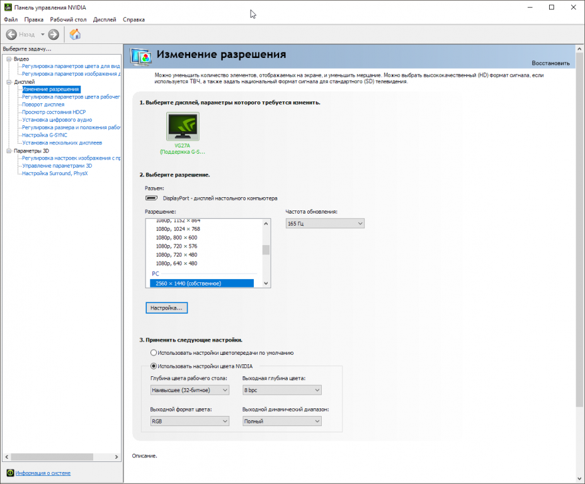Click the Изменение разрешения header icon

[141, 57]
